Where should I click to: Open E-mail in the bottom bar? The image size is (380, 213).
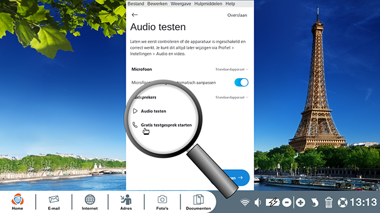point(54,202)
